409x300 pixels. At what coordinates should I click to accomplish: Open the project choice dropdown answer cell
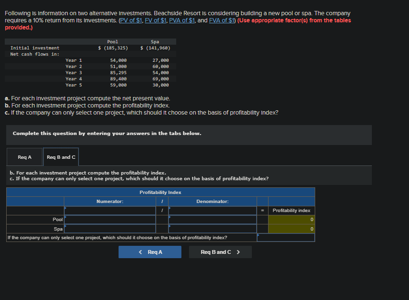click(x=286, y=238)
